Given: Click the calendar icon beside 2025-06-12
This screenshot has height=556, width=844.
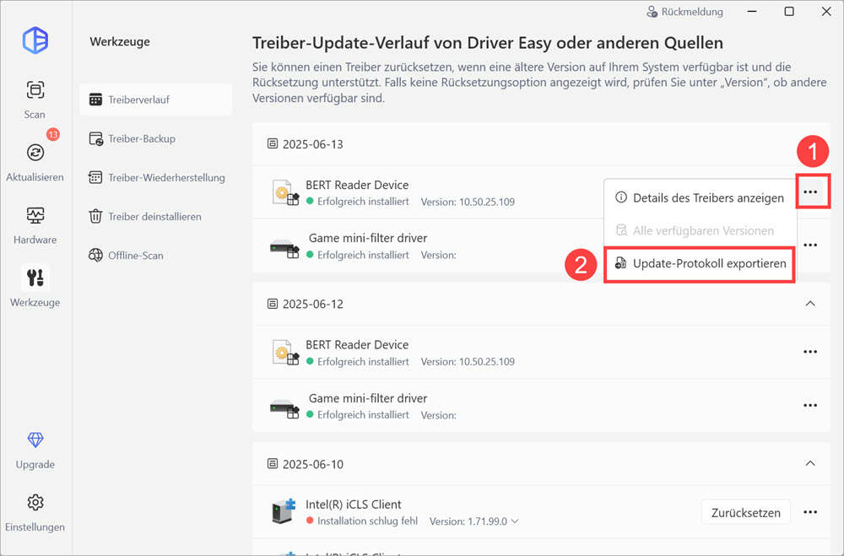Looking at the screenshot, I should (x=273, y=304).
